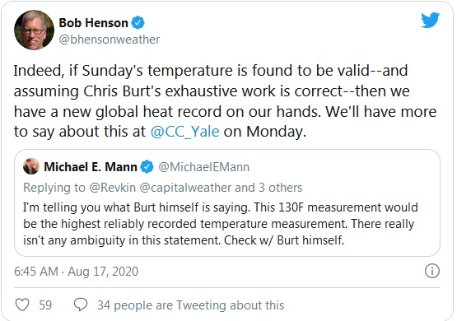Open replies via the speech bubble icon
457x321 pixels.
coord(81,305)
